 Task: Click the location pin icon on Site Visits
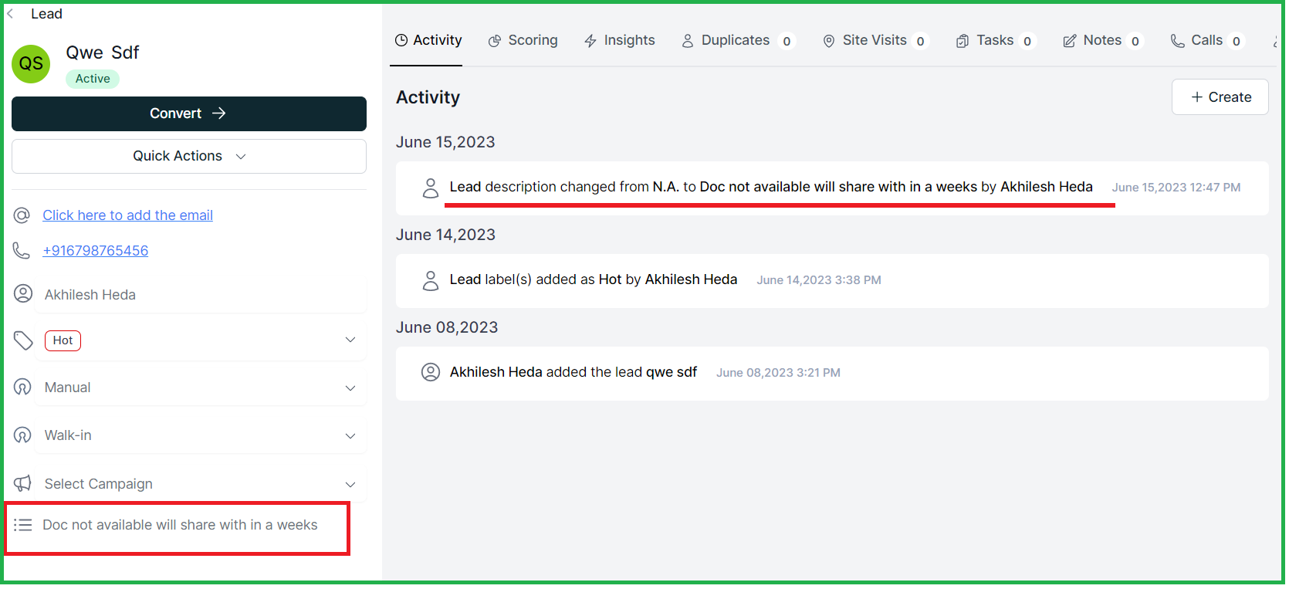click(829, 41)
